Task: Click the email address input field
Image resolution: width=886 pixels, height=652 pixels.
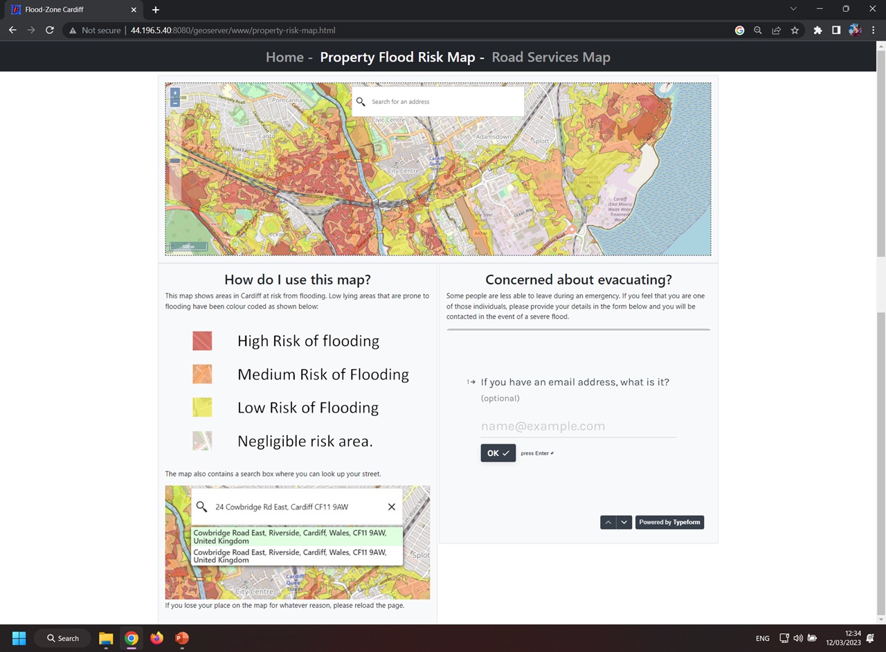Action: click(578, 426)
